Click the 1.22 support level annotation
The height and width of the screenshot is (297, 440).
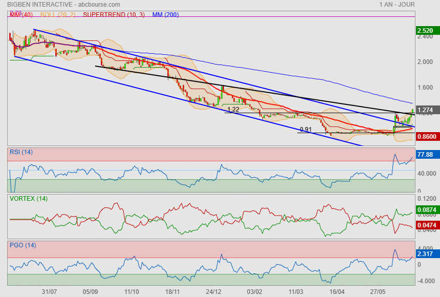[233, 109]
